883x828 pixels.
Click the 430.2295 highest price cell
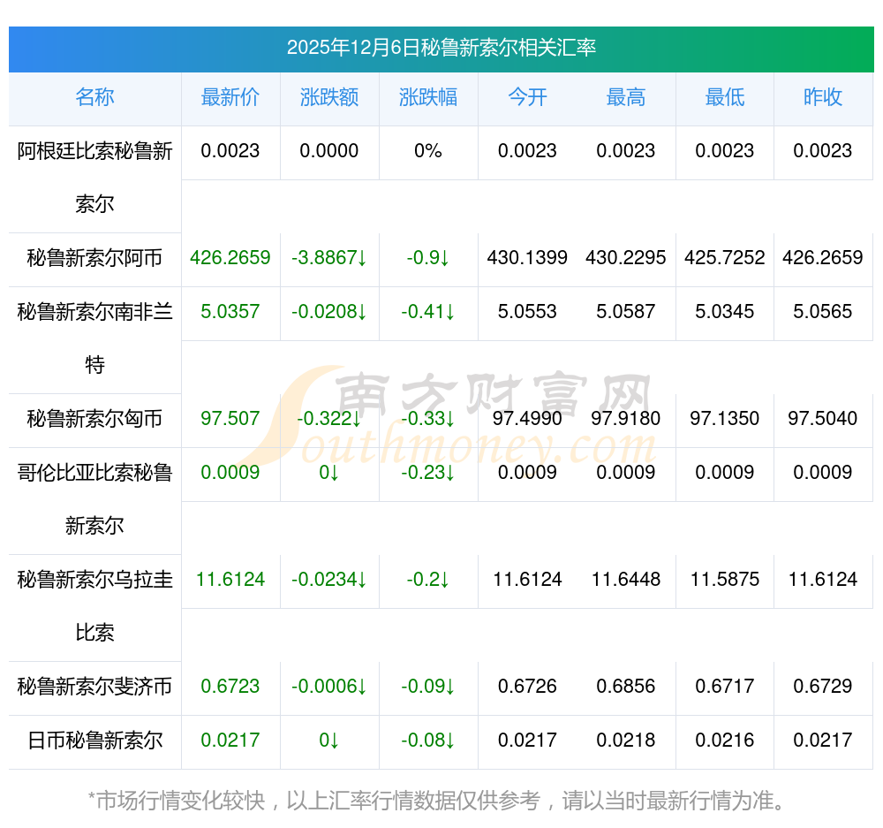pyautogui.click(x=626, y=258)
